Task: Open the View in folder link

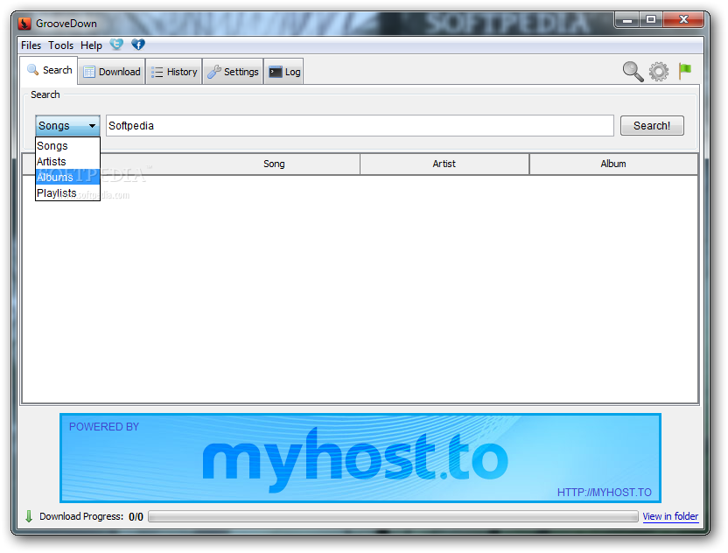Action: [x=670, y=516]
